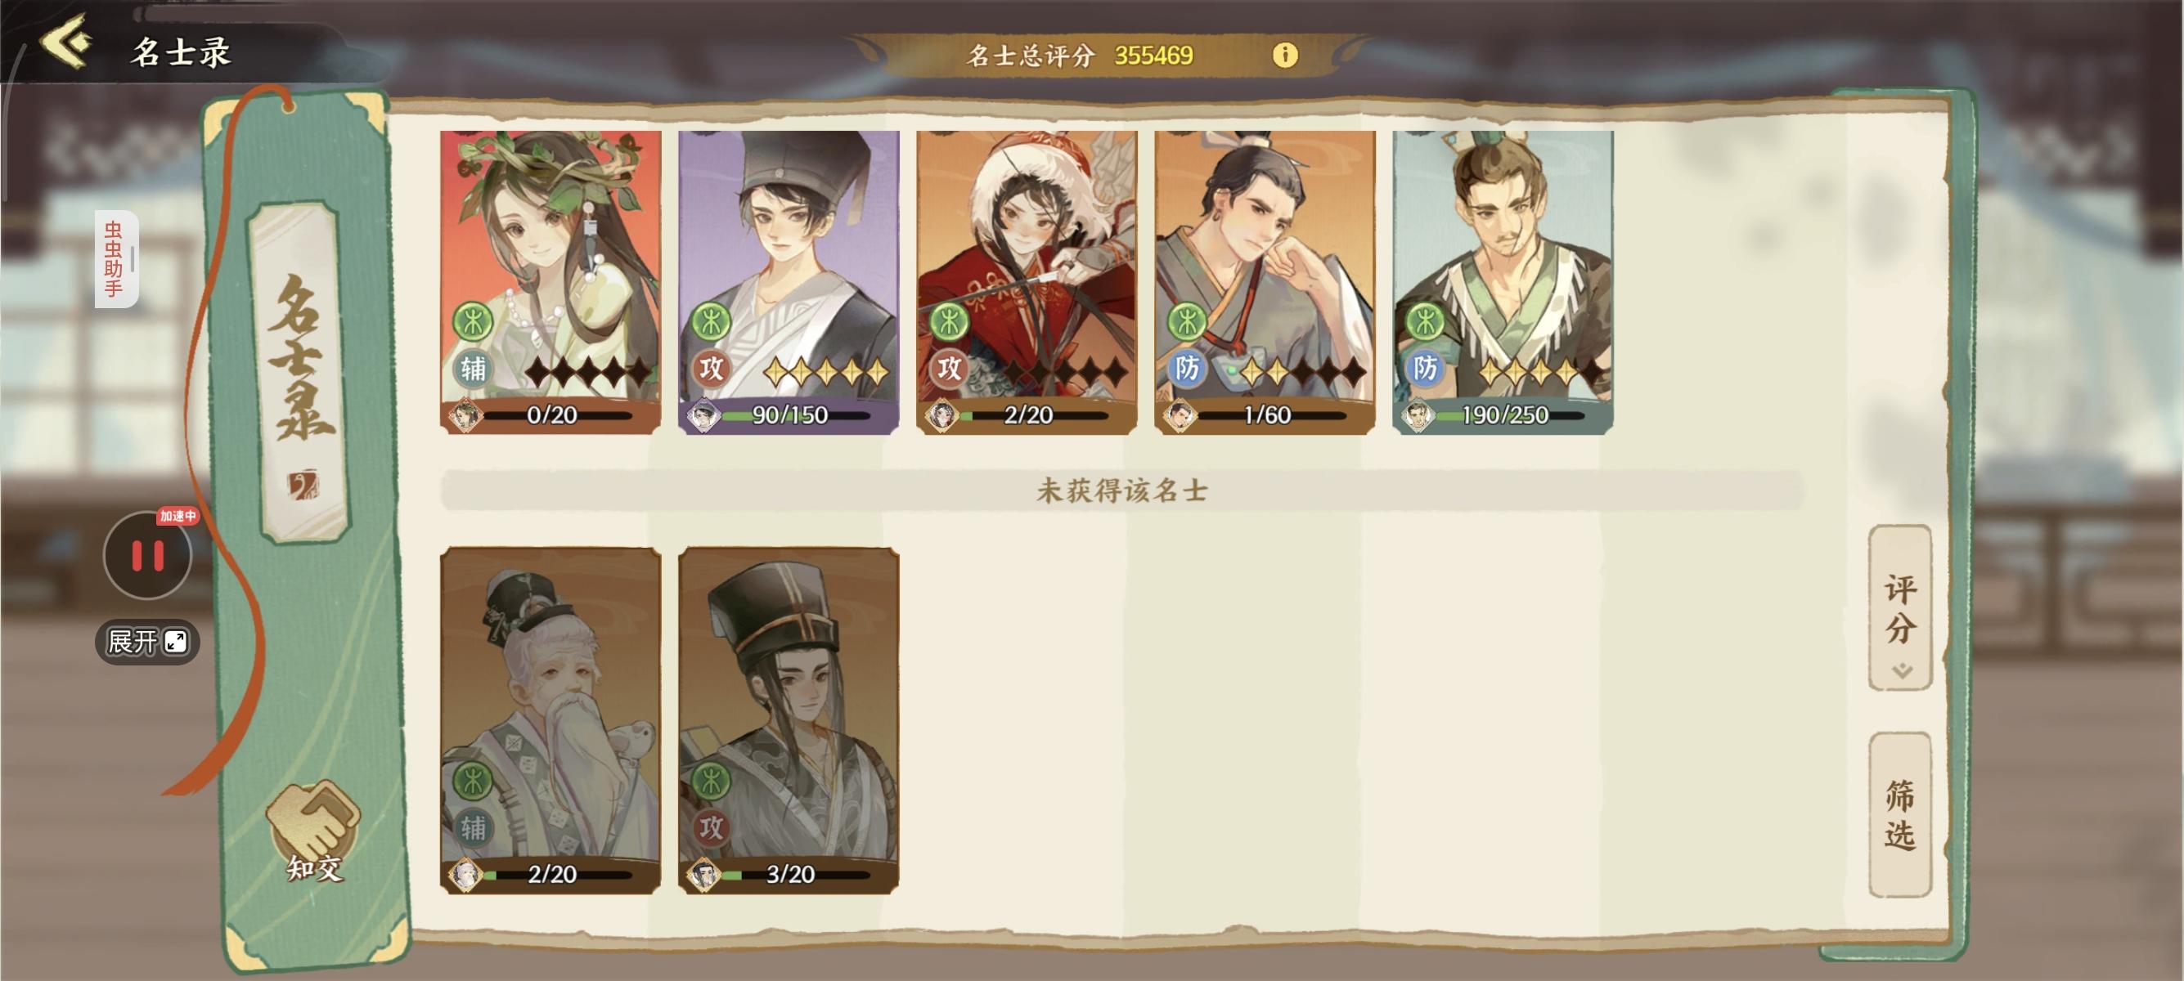Image resolution: width=2184 pixels, height=981 pixels.
Task: Select the 1/60 defender character card
Action: (1265, 282)
